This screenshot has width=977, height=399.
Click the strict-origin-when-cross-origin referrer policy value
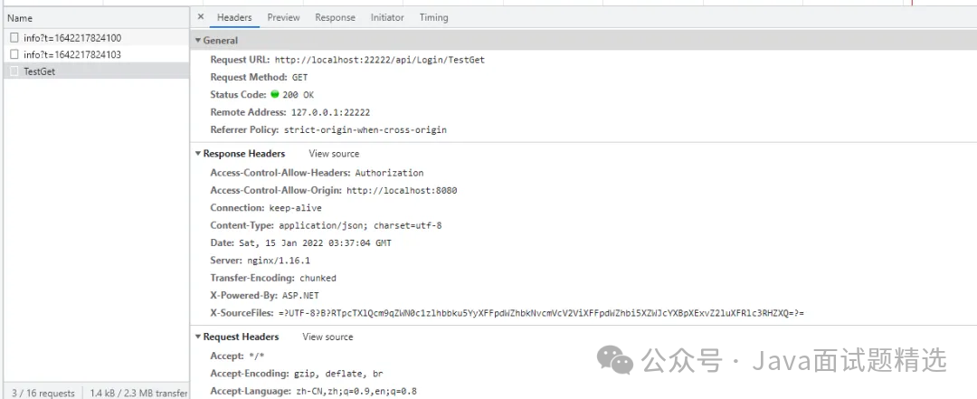click(x=365, y=129)
